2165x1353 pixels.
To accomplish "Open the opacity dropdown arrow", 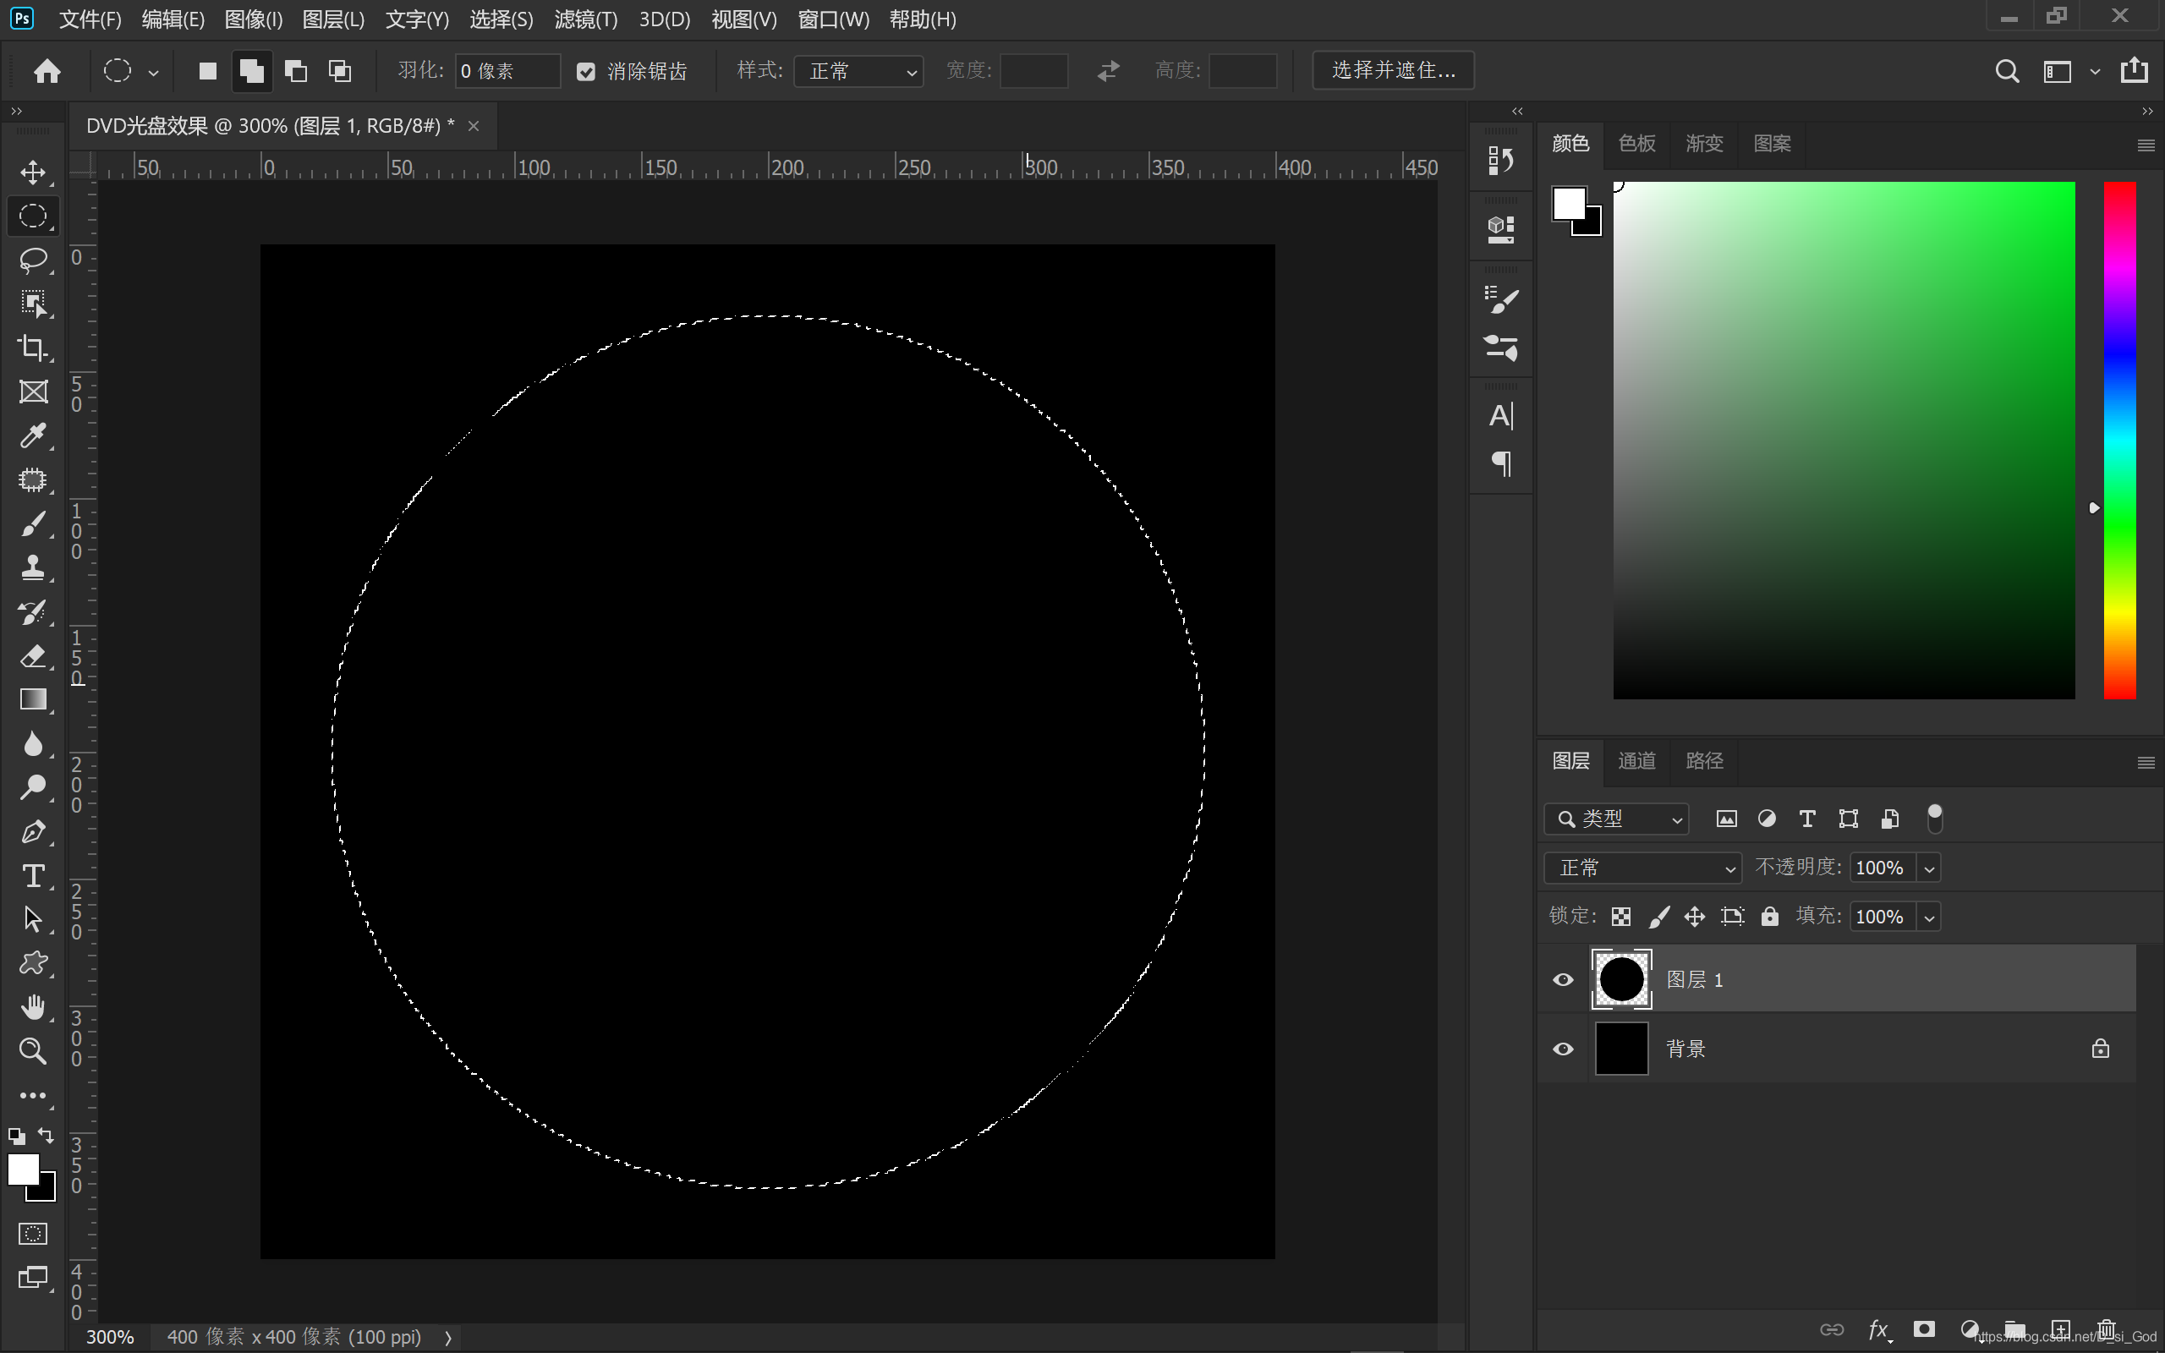I will point(1929,868).
